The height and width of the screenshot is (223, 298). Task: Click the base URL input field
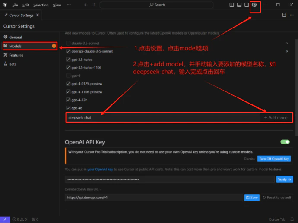coord(154,198)
